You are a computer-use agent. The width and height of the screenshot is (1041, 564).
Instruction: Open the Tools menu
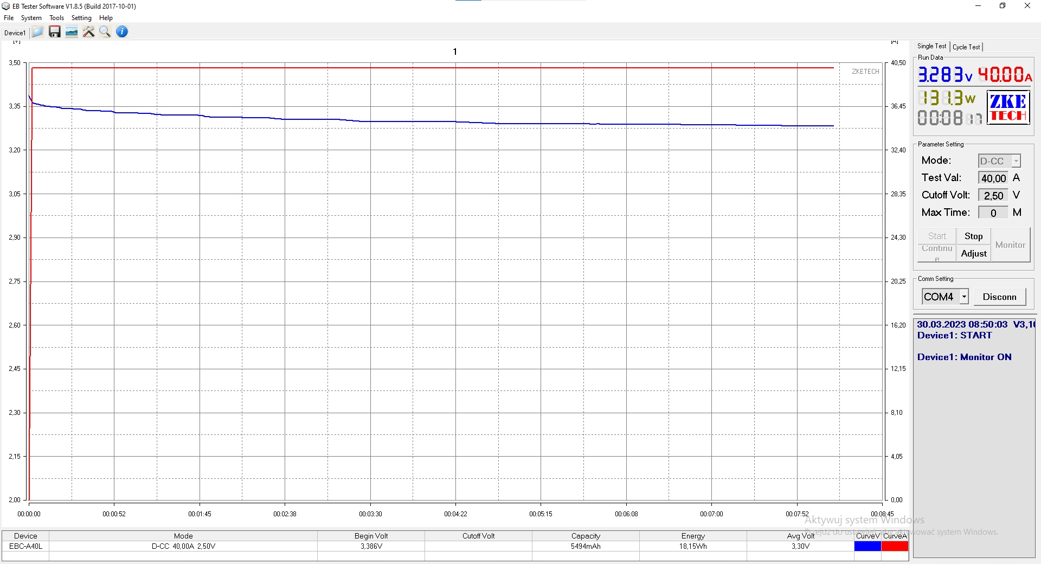(x=57, y=18)
